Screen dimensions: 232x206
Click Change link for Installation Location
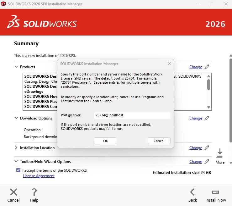(x=196, y=148)
